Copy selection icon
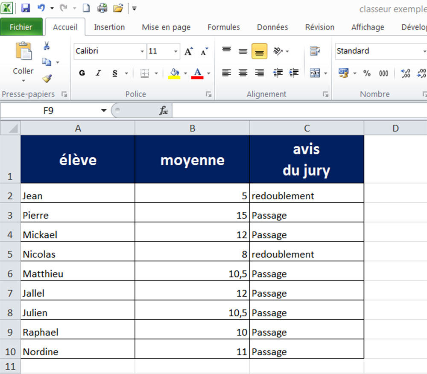Viewport: 427px width, 374px height. (x=47, y=62)
